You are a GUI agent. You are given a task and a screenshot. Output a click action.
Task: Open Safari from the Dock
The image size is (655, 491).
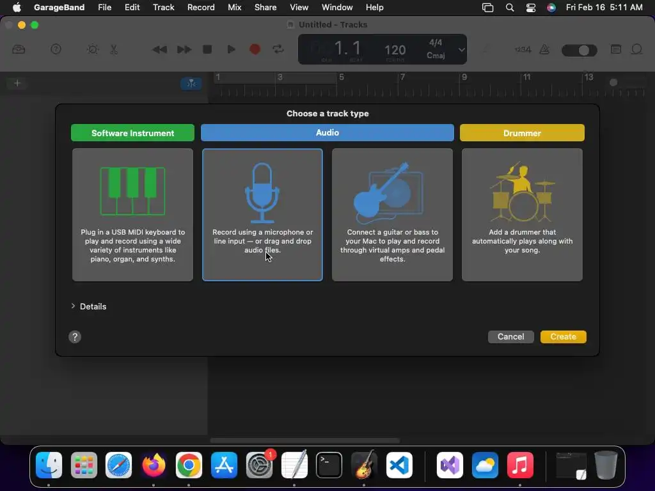(x=118, y=465)
